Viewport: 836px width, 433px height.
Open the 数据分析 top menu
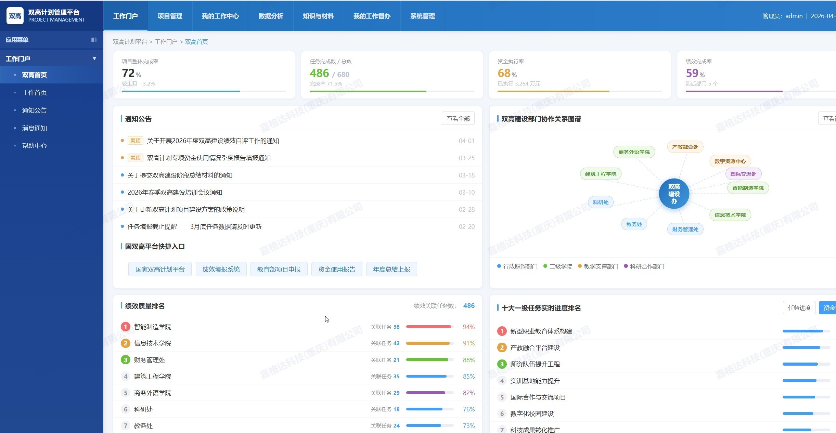[271, 16]
